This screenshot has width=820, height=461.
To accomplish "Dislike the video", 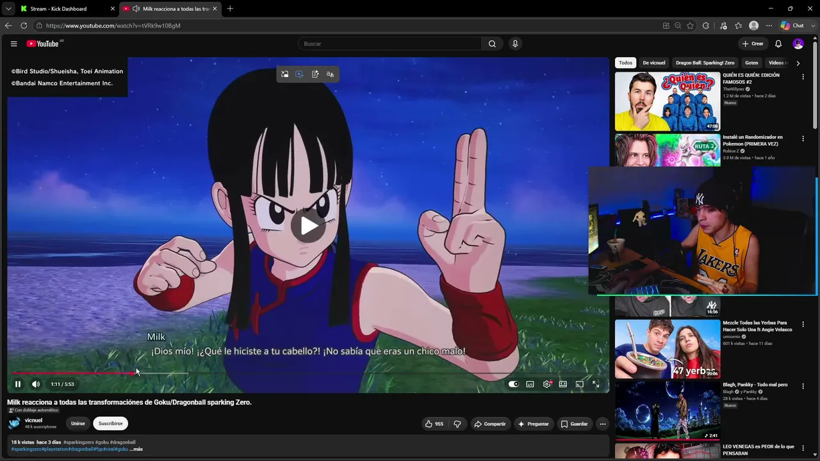I will click(x=457, y=424).
